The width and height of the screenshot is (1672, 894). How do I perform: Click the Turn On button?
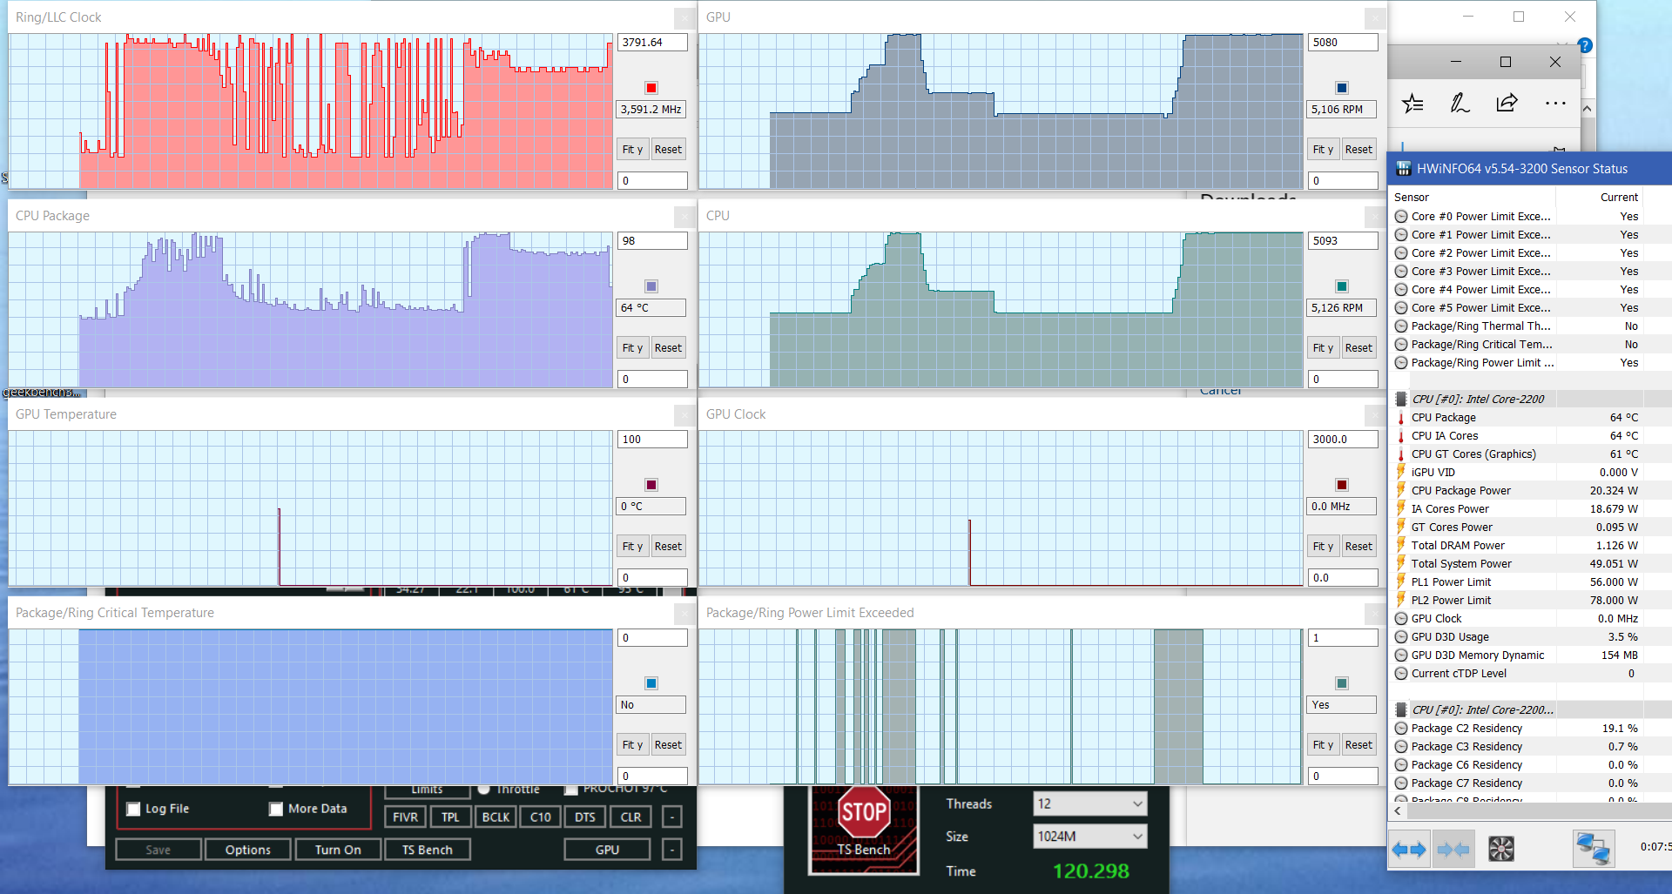pyautogui.click(x=338, y=850)
